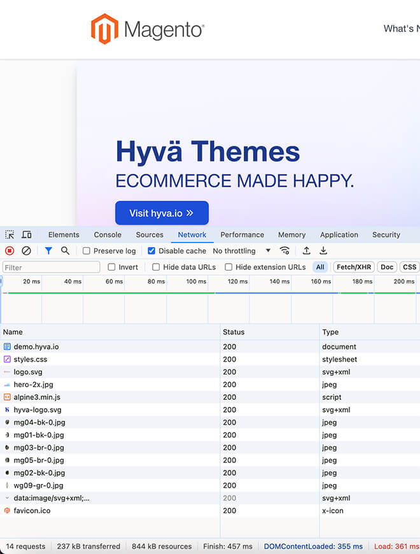Enable the Preserve log checkbox
420x554 pixels.
(86, 251)
